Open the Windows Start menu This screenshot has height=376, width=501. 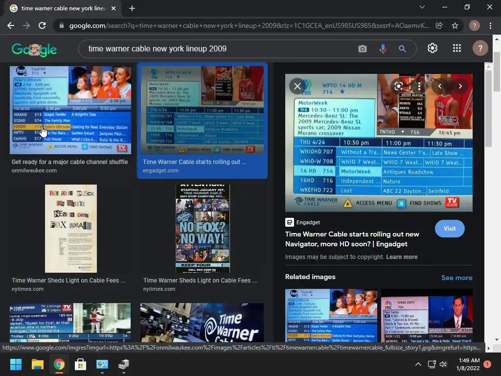tap(16, 364)
